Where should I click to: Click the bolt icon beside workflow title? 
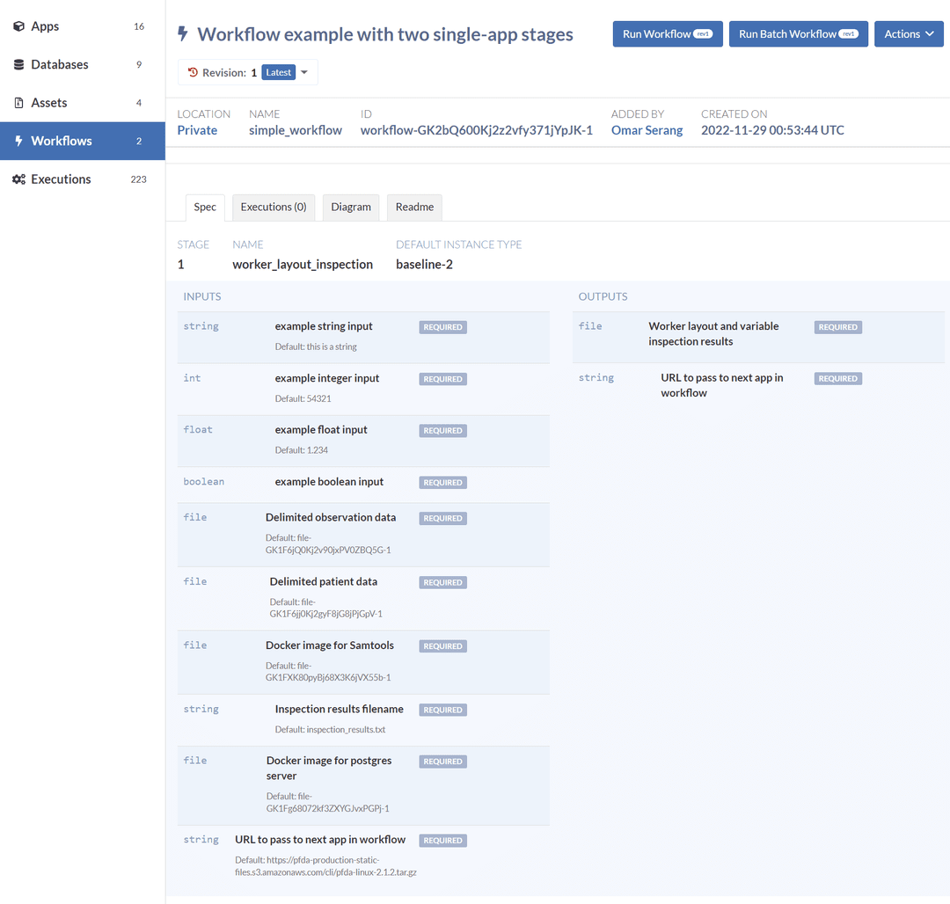pyautogui.click(x=183, y=34)
